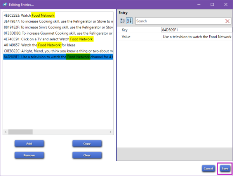Select the C0E8322C entry row
The image size is (233, 176).
point(58,51)
